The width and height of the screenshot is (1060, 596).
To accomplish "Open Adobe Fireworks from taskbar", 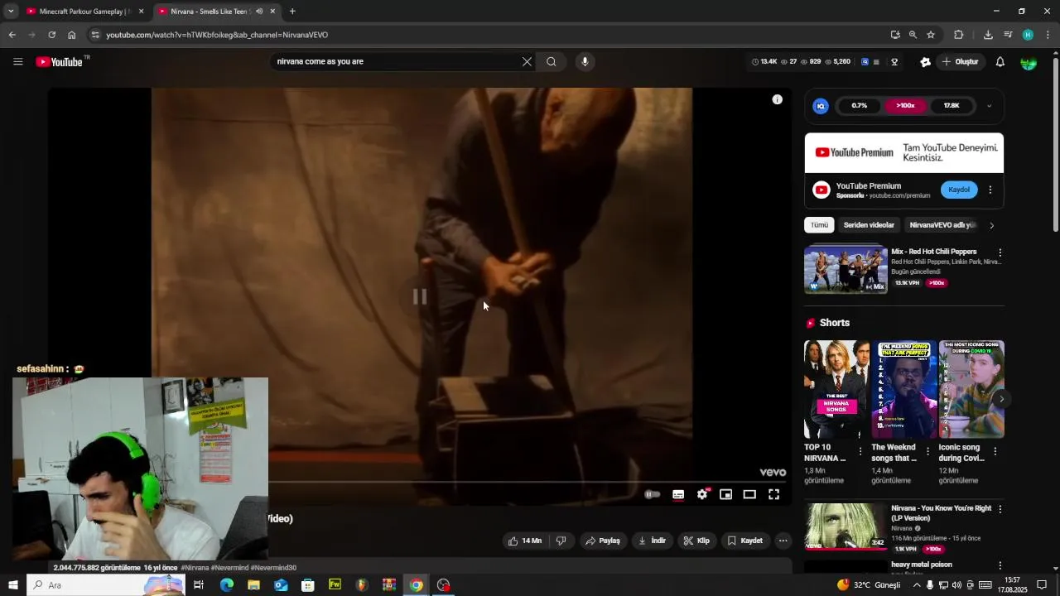I will (x=335, y=585).
